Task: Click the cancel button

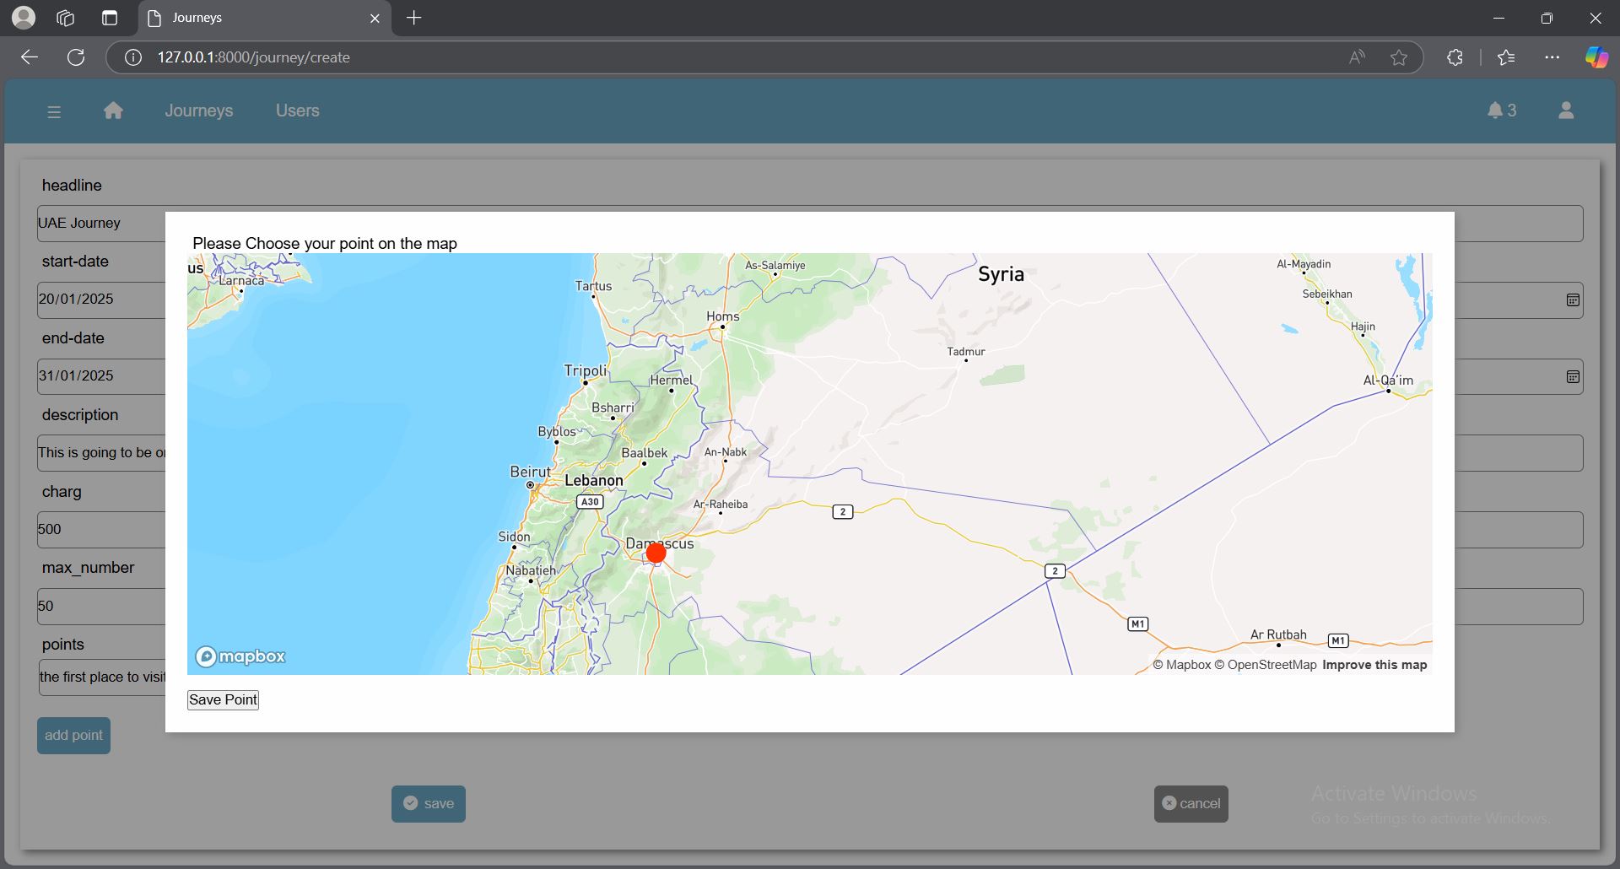Action: coord(1191,803)
